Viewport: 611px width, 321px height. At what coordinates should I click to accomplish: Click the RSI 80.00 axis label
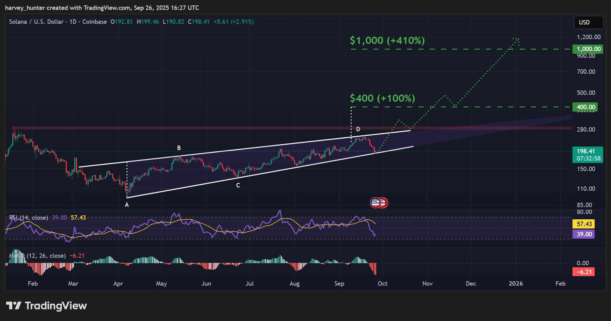[x=584, y=212]
